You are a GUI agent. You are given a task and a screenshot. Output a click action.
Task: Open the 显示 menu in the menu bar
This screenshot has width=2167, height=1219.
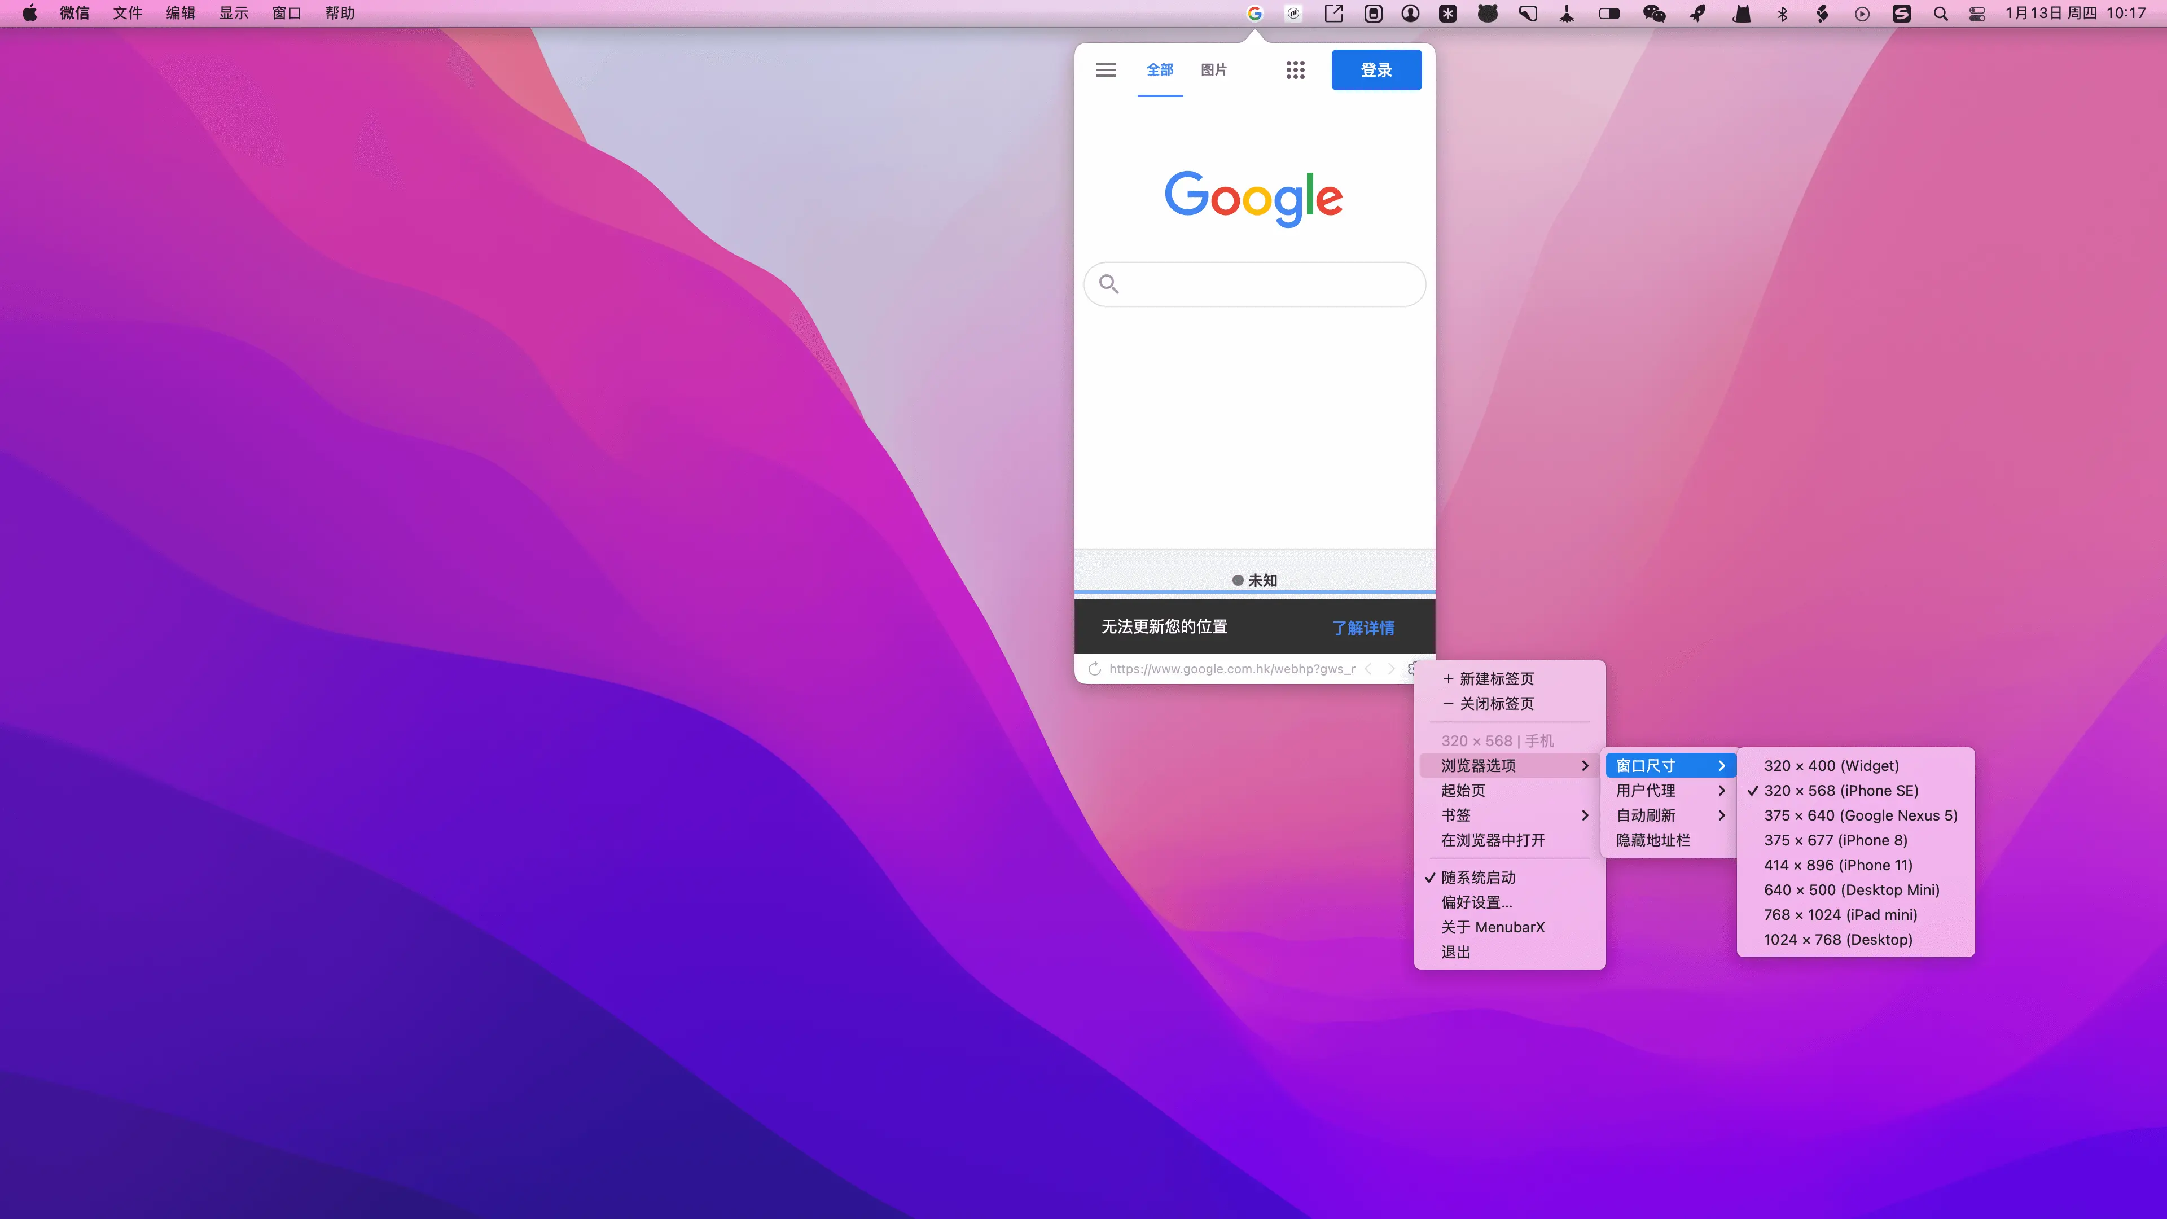(234, 14)
